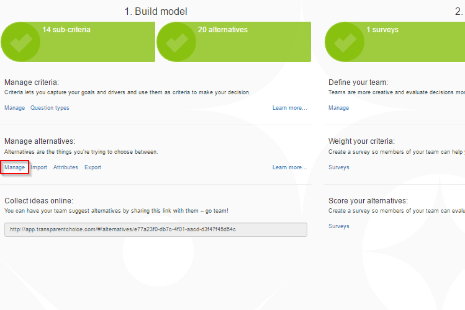Click the 'Collect ideas online:' heading text
Viewport: 465px width, 310px height.
tap(39, 201)
